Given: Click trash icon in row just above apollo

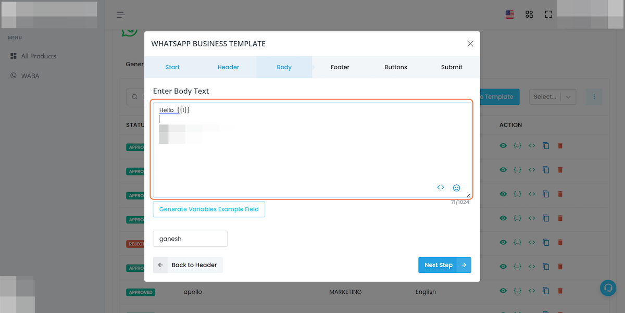Looking at the screenshot, I should (560, 267).
